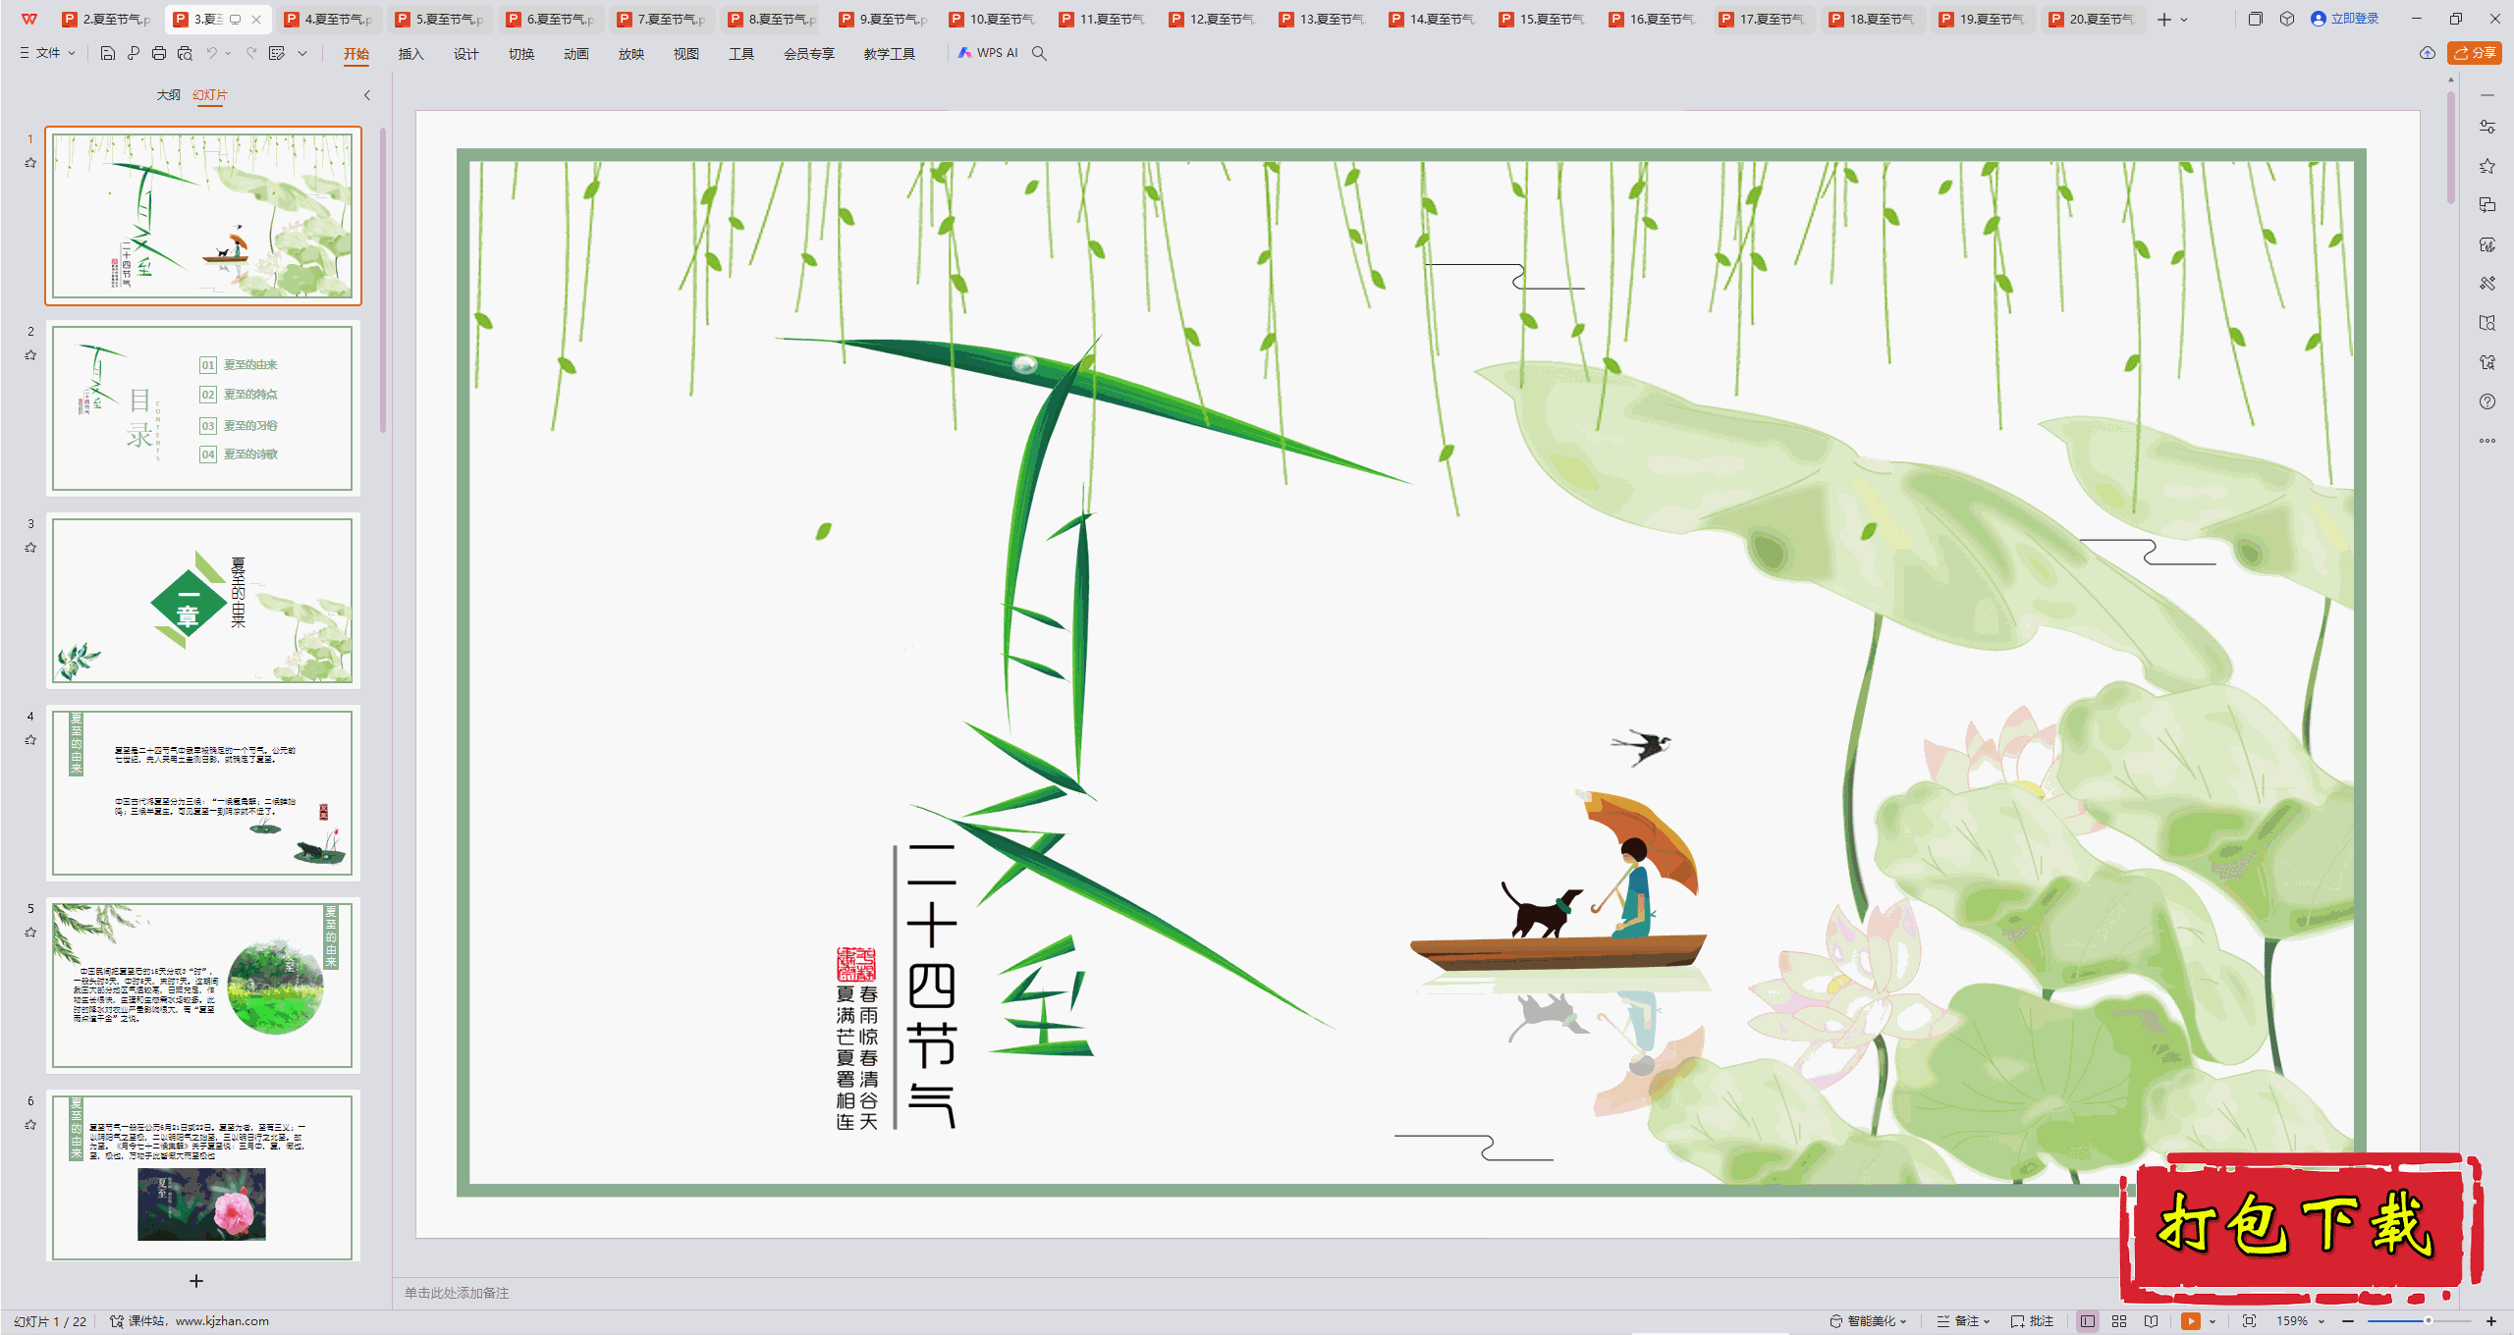
Task: Click the 分享 share button
Action: [x=2475, y=53]
